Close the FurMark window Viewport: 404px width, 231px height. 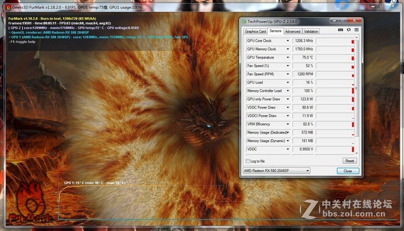click(393, 6)
